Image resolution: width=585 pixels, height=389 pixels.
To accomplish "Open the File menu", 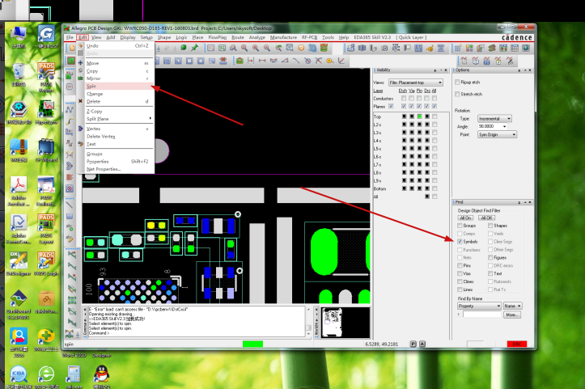I will 70,37.
